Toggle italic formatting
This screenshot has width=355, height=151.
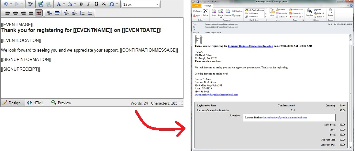[89, 4]
